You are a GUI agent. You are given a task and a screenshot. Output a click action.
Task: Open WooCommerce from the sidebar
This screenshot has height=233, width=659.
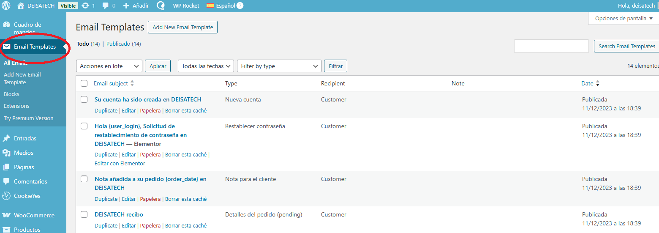pos(34,215)
